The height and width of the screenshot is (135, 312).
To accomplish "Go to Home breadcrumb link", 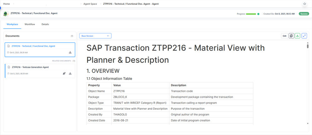I will point(6,4).
